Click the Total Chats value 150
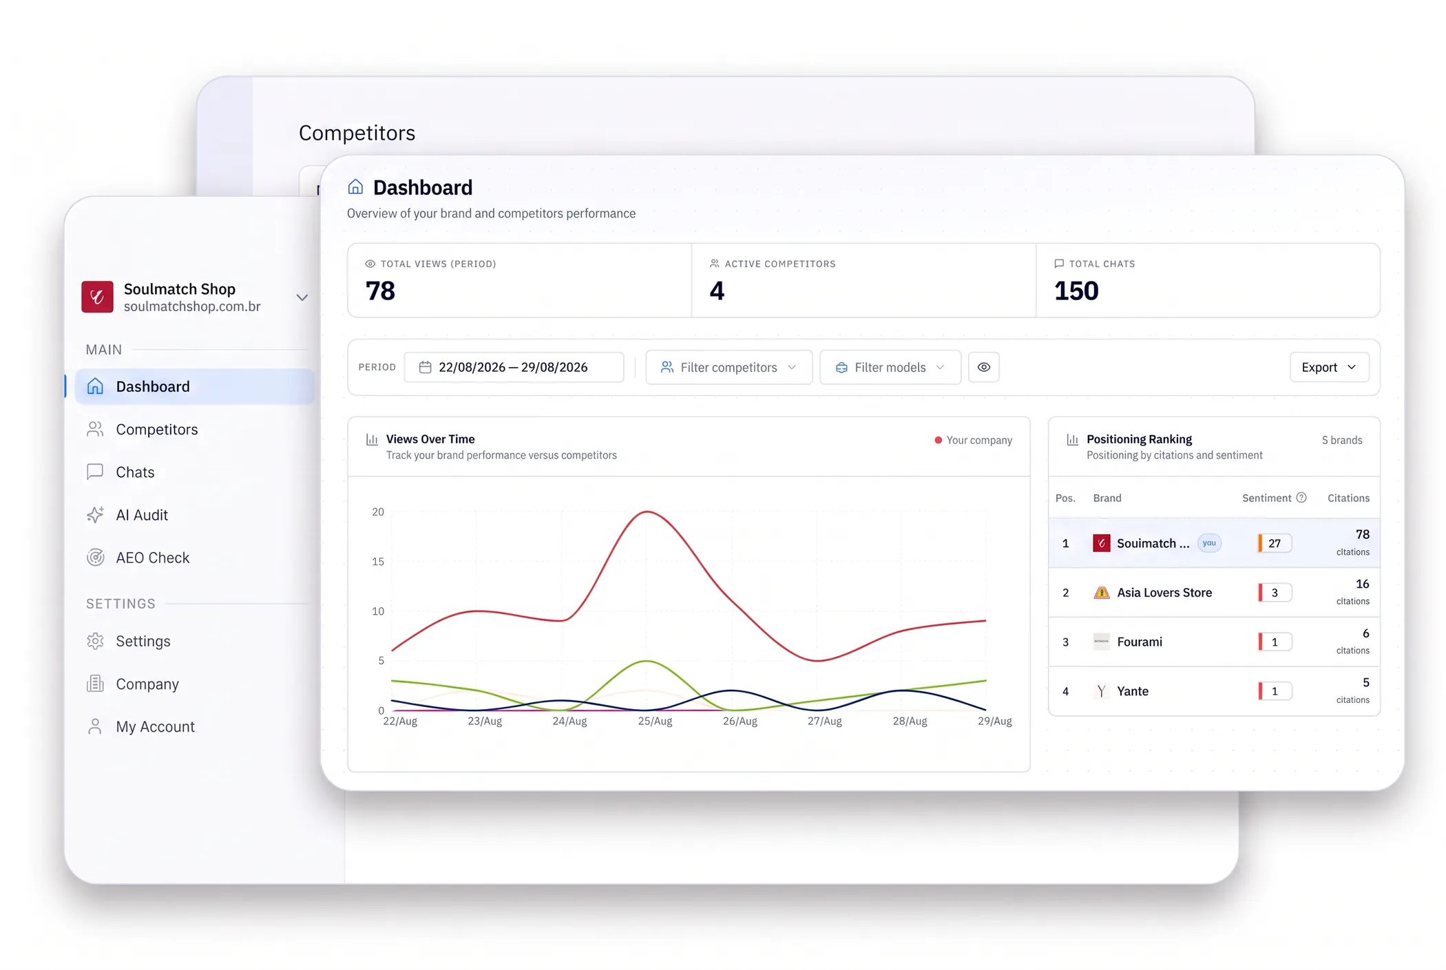Screen dimensions: 1446x970 tap(1076, 291)
